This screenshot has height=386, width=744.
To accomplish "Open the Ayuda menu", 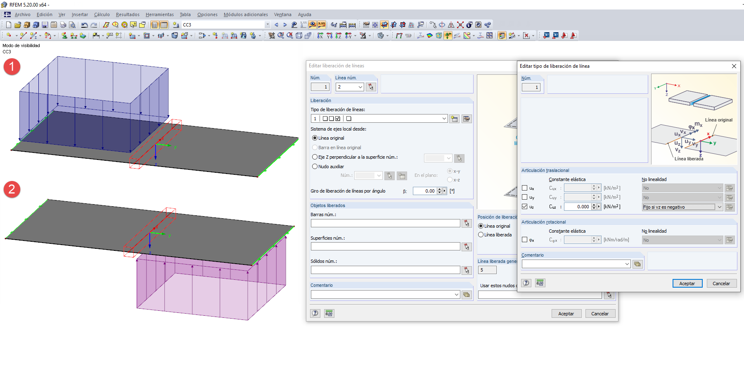I will [x=305, y=14].
